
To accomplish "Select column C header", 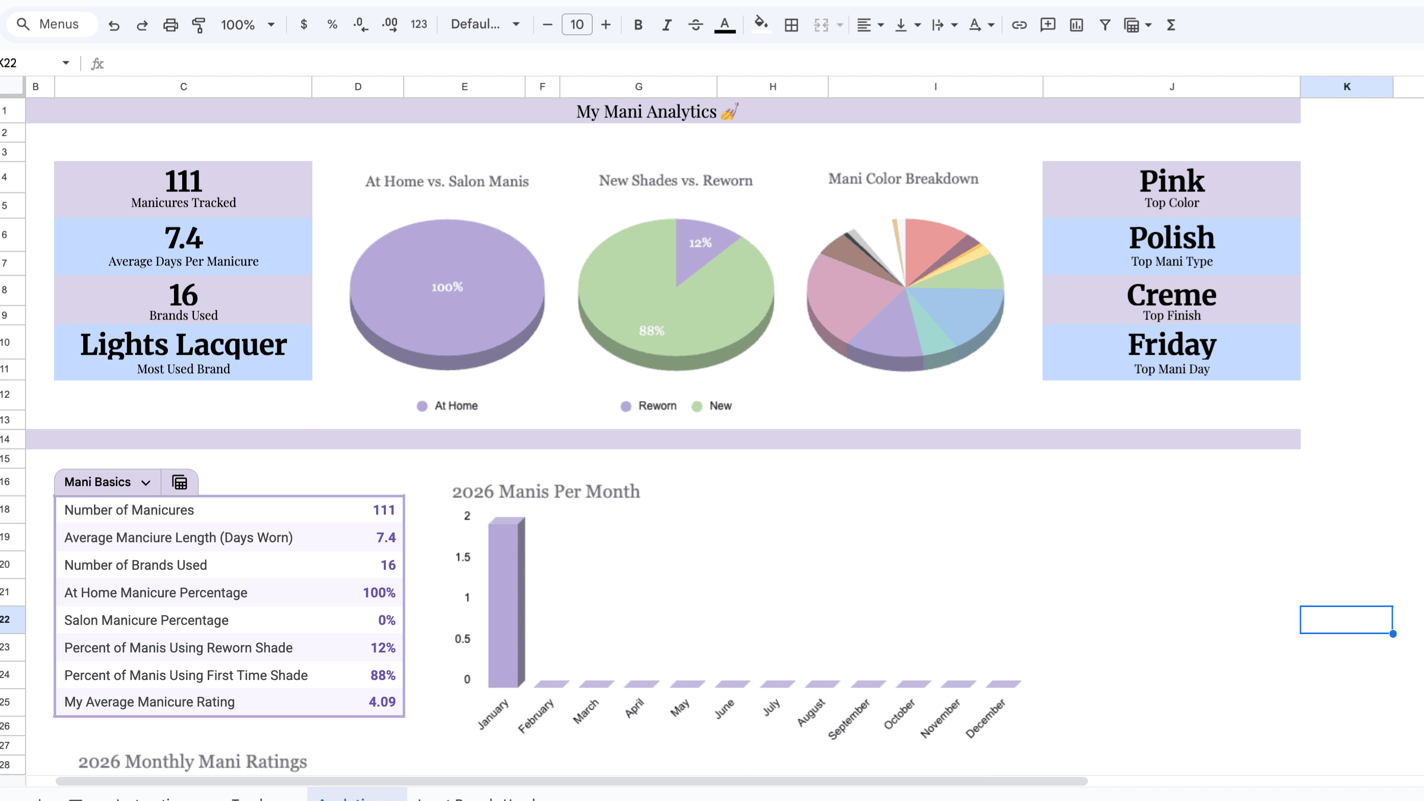I will [183, 87].
